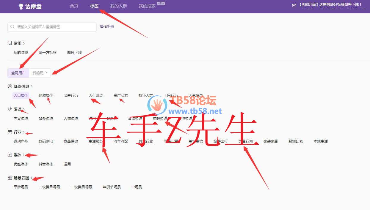Expand the 基础信息 section chevron
The image size is (370, 210).
point(32,86)
